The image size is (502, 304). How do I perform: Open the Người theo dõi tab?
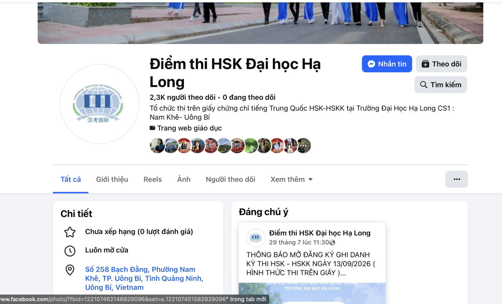(231, 179)
